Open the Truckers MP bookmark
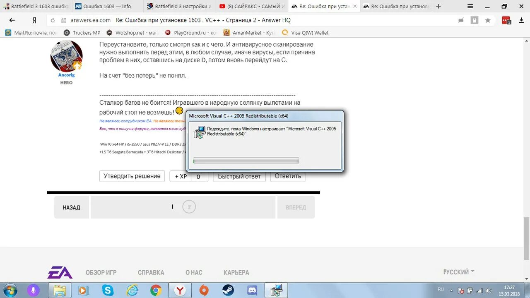Viewport: 530px width, 298px height. (x=82, y=33)
